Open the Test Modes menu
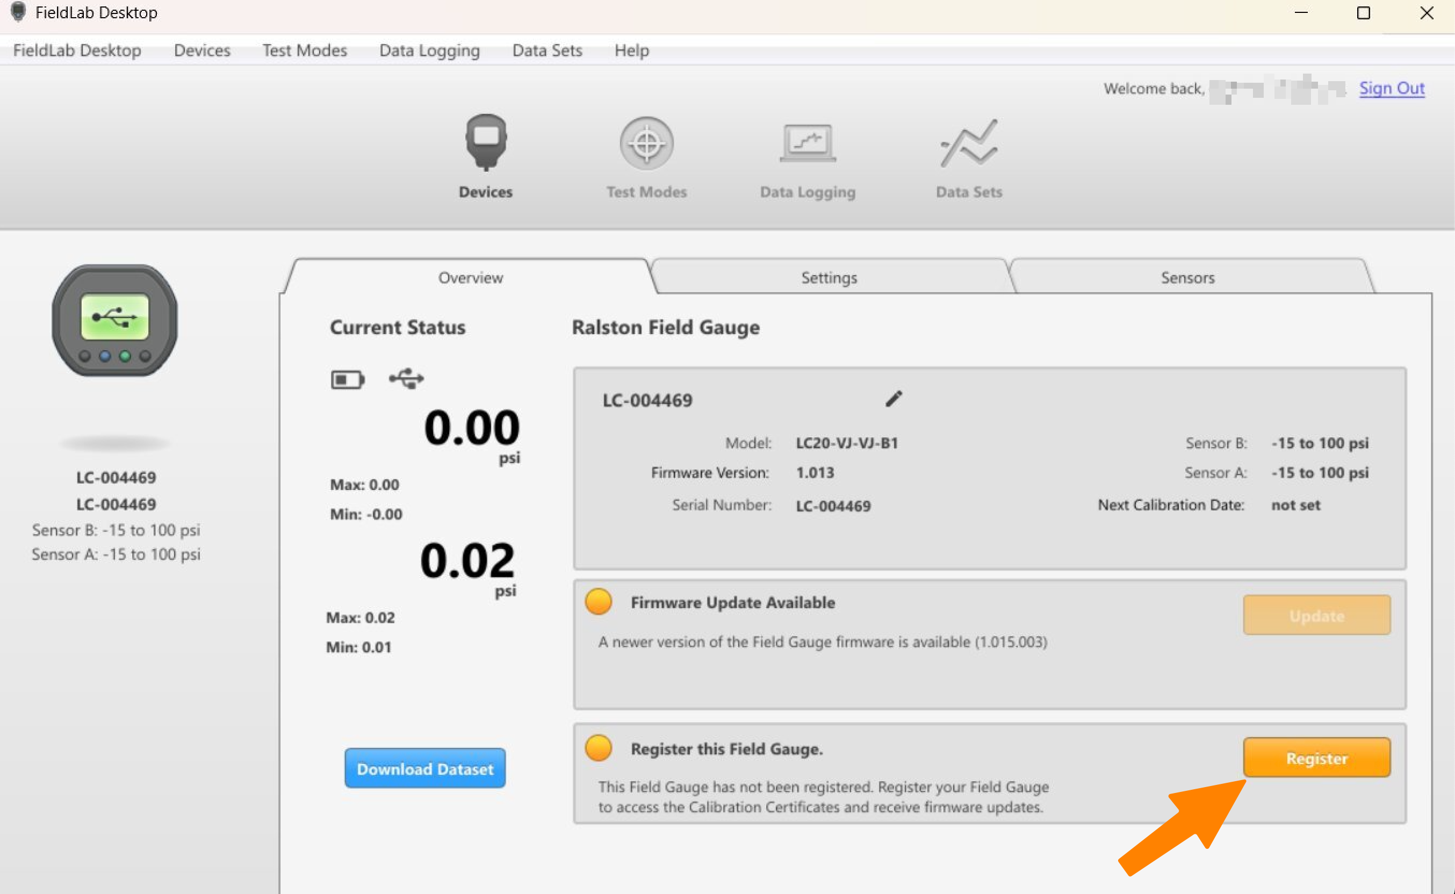Screen dimensions: 1455x894 point(305,51)
